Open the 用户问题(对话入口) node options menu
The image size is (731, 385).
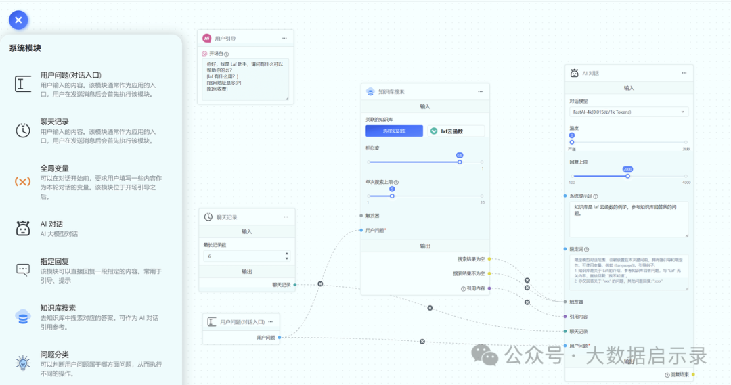pos(270,321)
